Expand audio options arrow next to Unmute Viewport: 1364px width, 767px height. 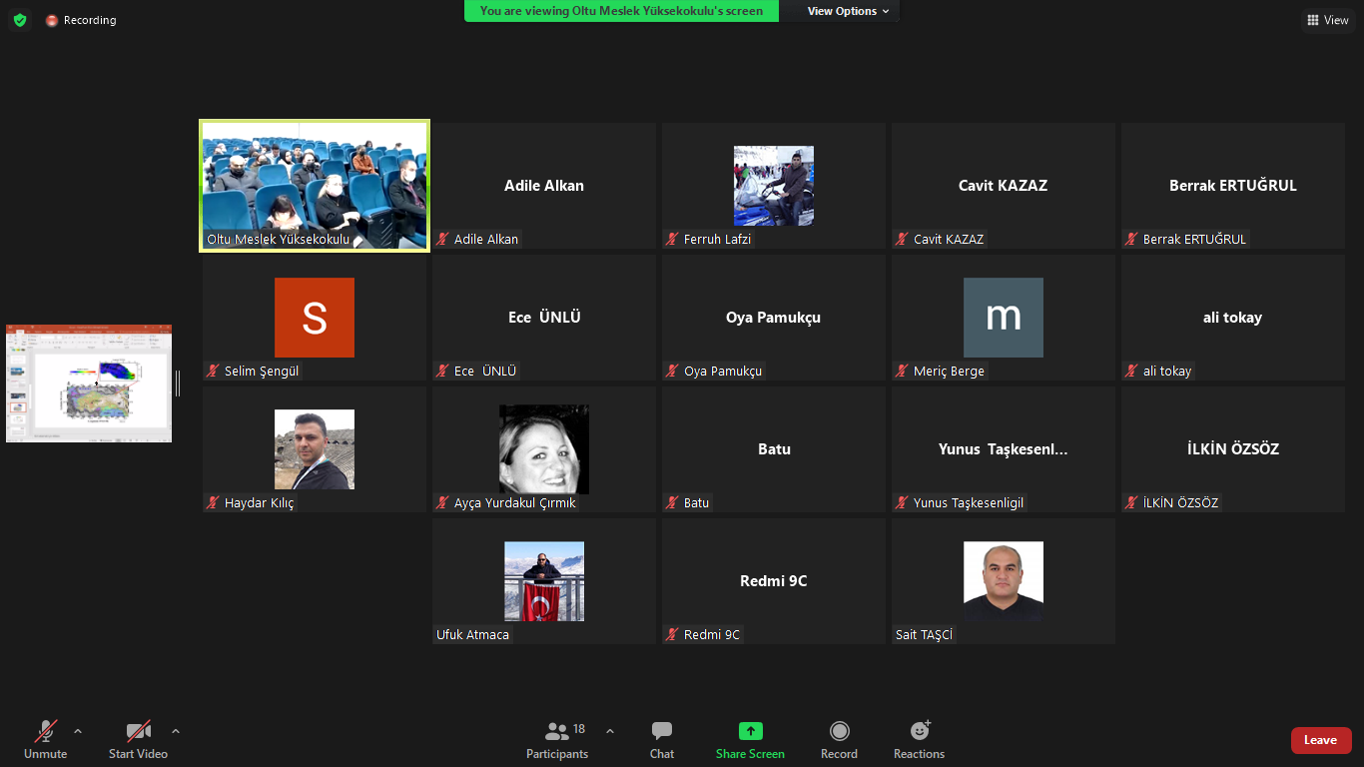pyautogui.click(x=78, y=731)
